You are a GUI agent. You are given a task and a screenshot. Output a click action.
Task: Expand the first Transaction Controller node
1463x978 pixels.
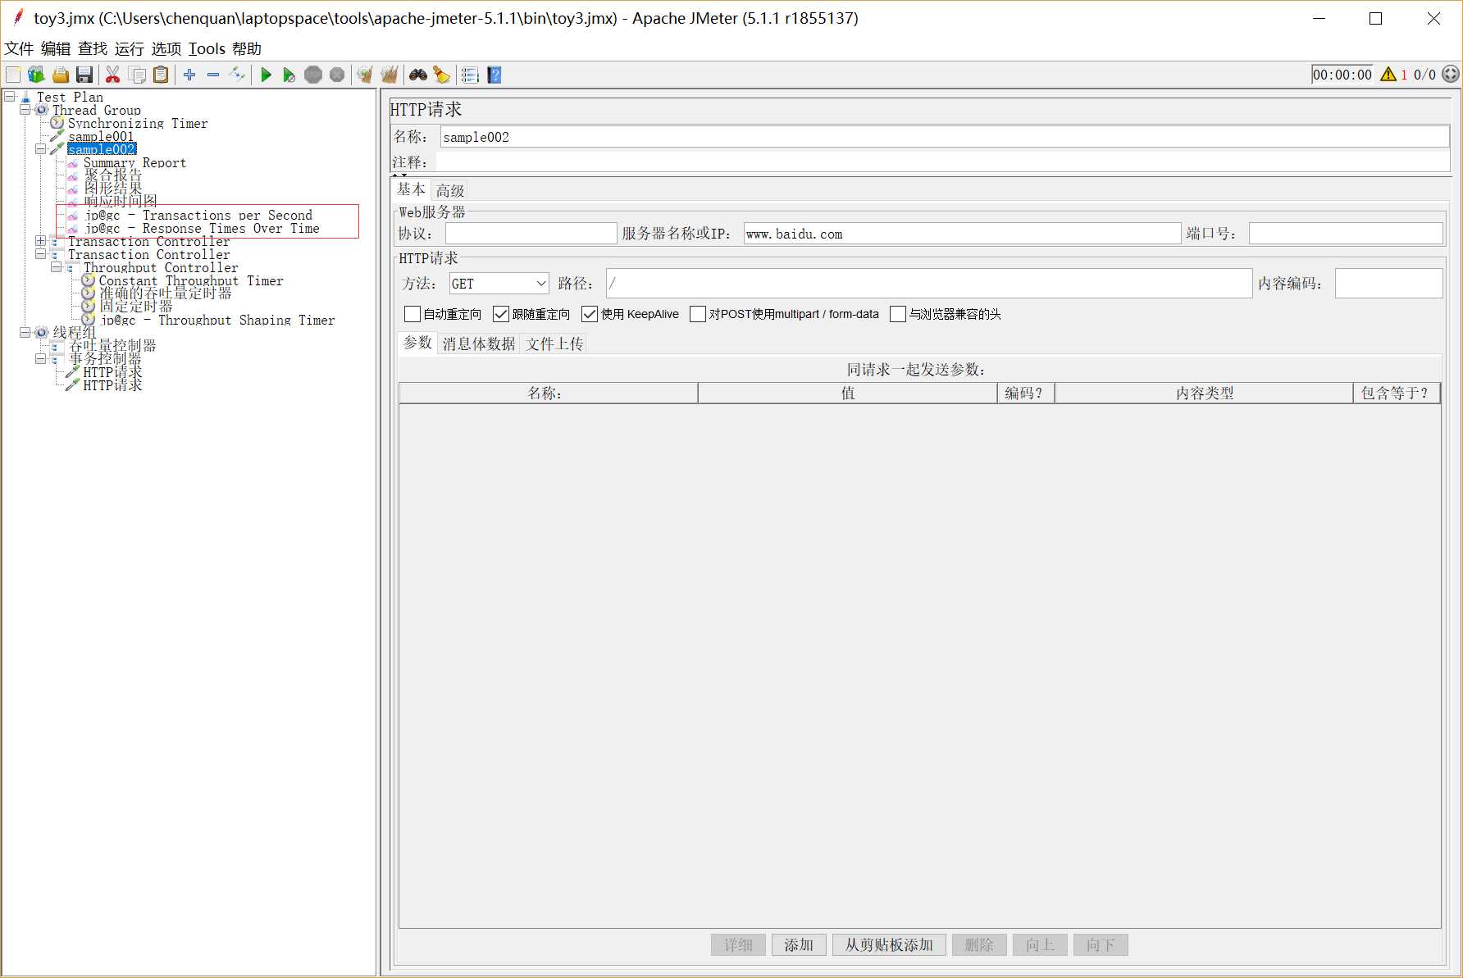pyautogui.click(x=41, y=241)
